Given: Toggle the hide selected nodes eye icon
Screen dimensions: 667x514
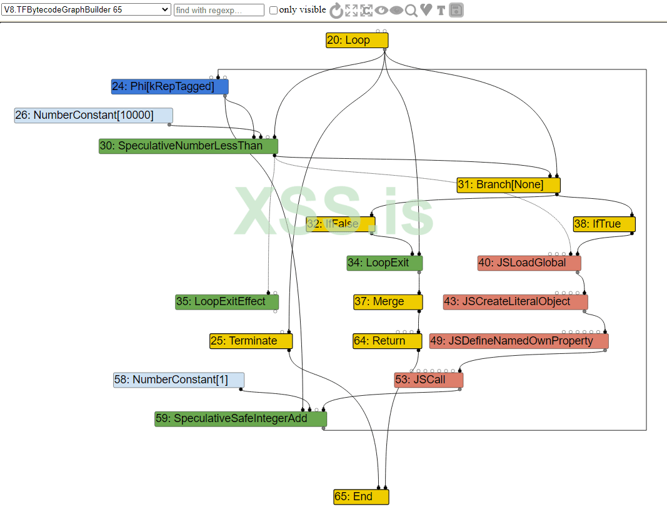Looking at the screenshot, I should (x=396, y=10).
